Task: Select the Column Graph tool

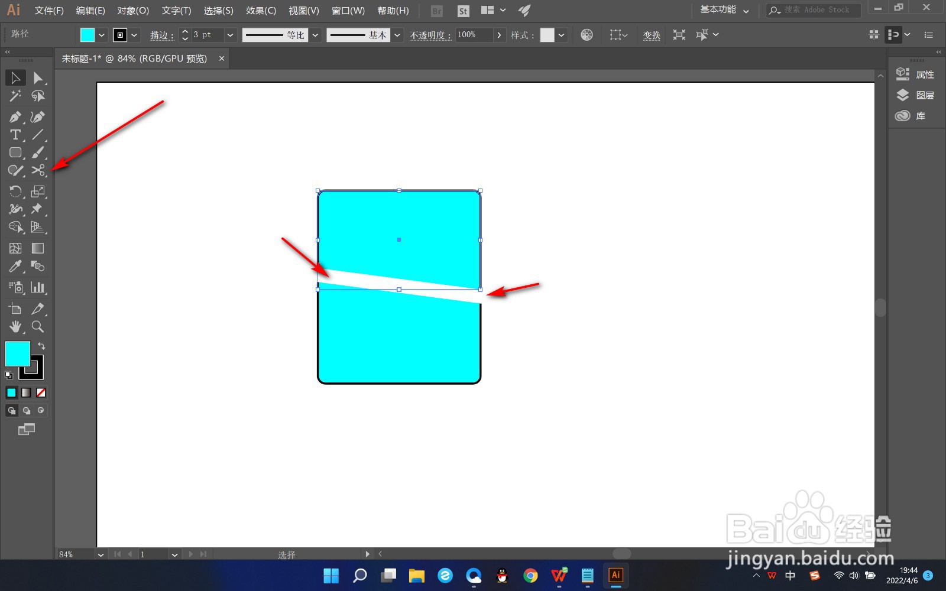Action: point(38,288)
